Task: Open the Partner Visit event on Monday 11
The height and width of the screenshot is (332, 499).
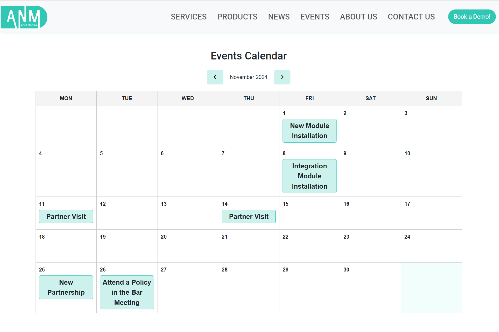Action: [66, 217]
